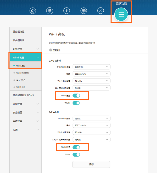The image size is (157, 173).
Task: Click the 保存 button
Action: click(x=91, y=164)
